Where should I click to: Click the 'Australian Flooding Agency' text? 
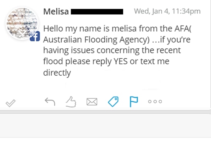click(x=96, y=40)
